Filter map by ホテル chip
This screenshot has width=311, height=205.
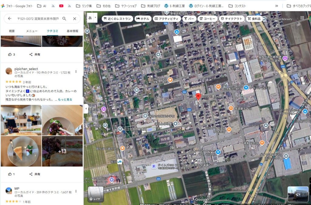[143, 19]
